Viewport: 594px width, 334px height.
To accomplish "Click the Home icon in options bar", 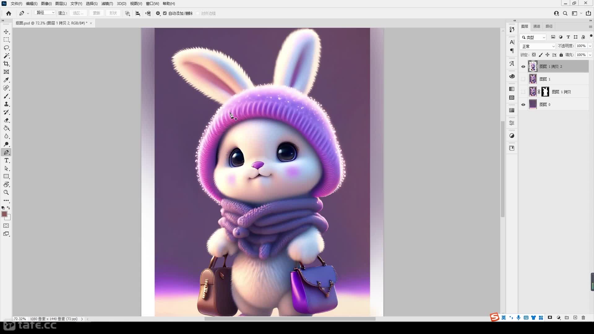I will point(9,13).
